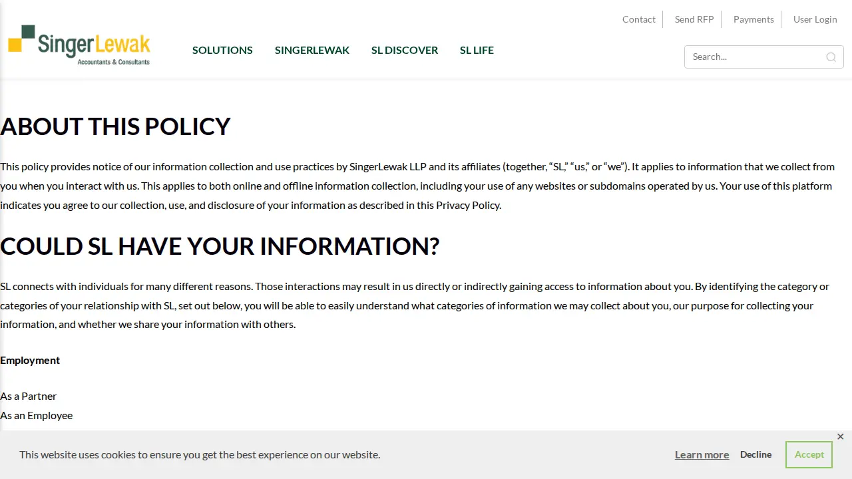Click the bold 'Employment' label

click(x=30, y=361)
